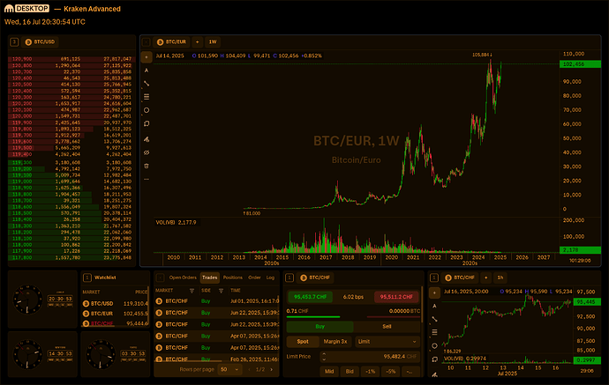Screen dimensions: 609x385
Task: Select BTC/EUR row in Watchlist
Action: tap(115, 314)
